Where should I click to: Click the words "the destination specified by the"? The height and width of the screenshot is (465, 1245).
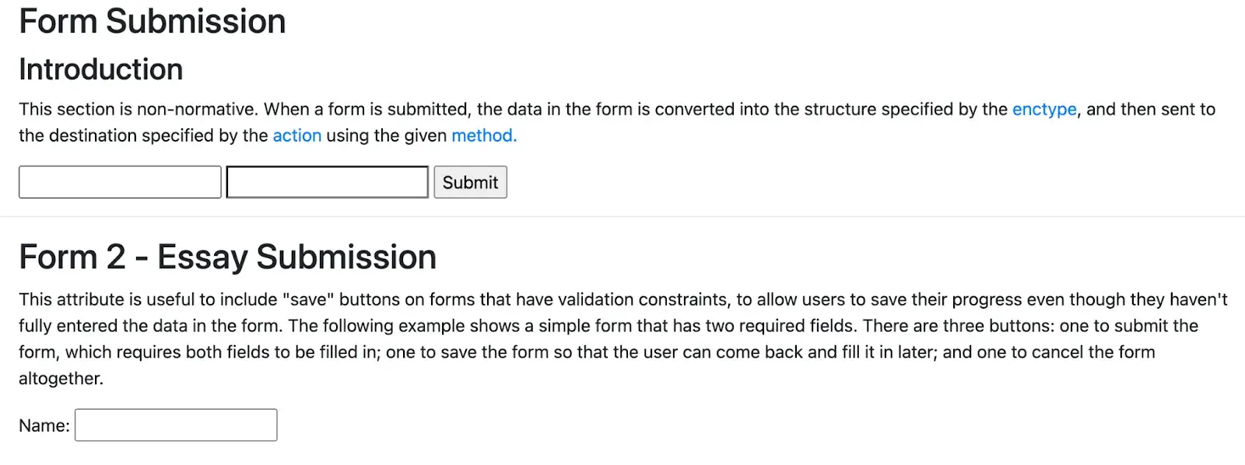click(143, 136)
